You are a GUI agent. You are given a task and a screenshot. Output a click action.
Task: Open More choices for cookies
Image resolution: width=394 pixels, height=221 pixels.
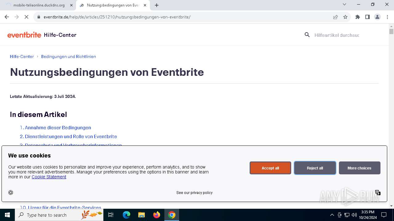(360, 168)
